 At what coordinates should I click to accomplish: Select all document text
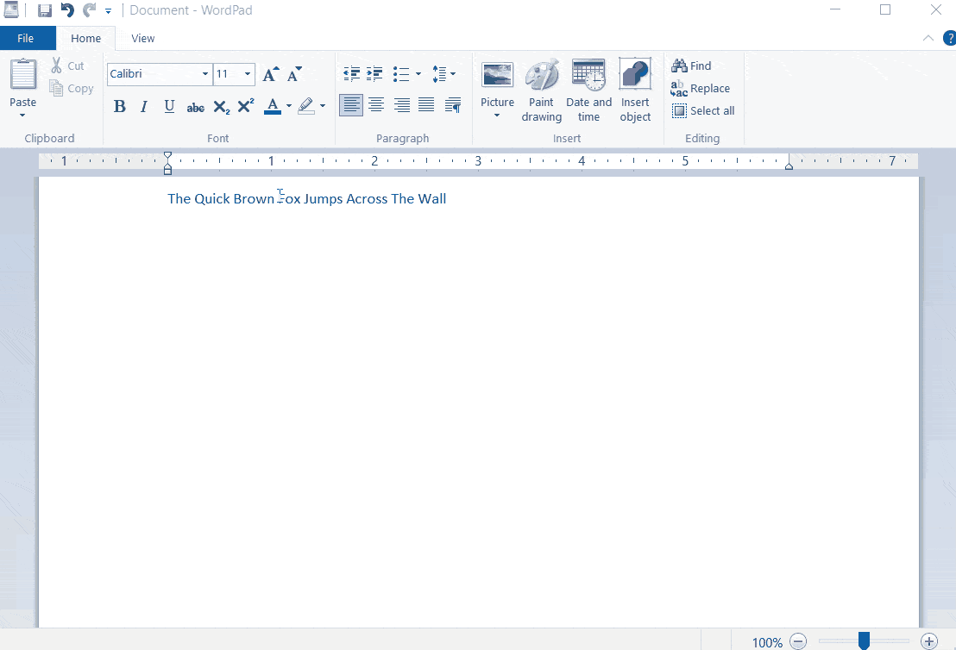[x=703, y=110]
